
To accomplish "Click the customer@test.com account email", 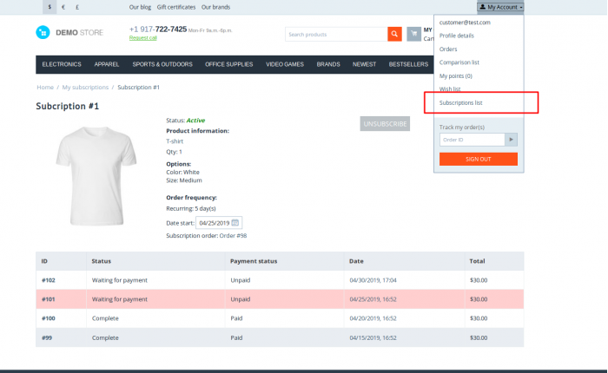I will [465, 23].
